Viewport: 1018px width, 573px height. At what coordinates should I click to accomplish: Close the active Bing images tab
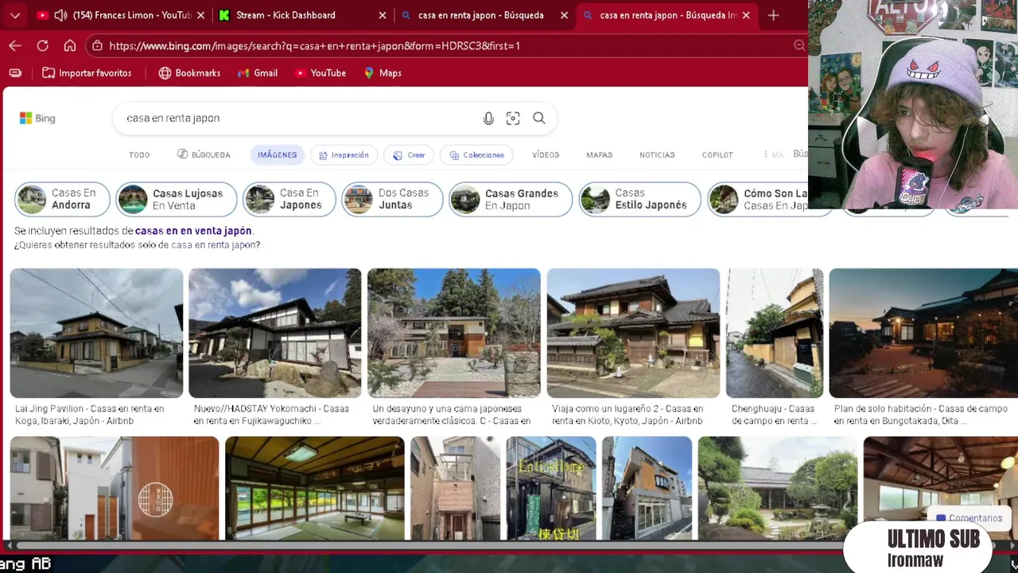pyautogui.click(x=746, y=15)
